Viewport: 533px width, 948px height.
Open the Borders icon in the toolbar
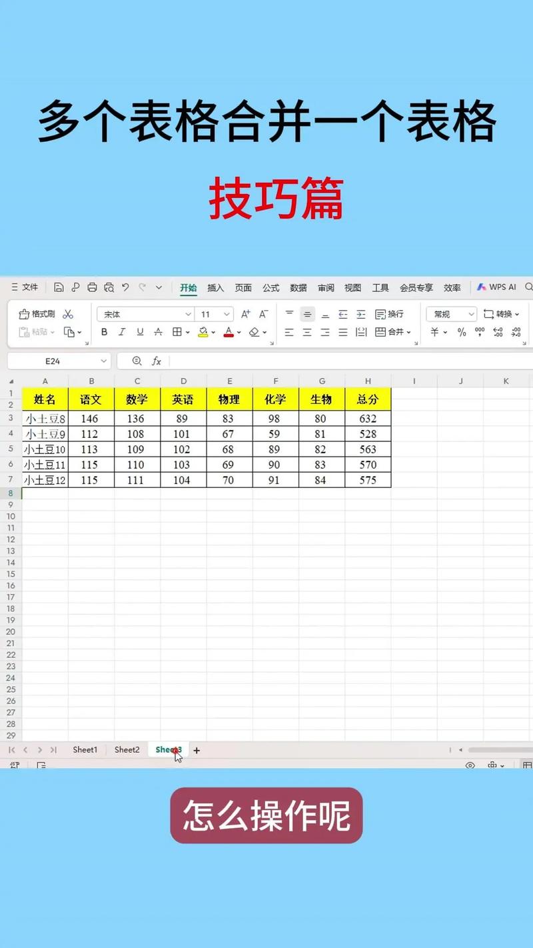click(179, 331)
